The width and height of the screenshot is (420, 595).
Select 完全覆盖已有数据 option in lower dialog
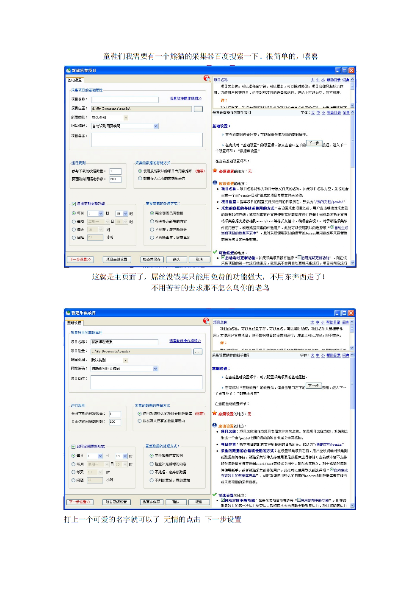point(152,455)
